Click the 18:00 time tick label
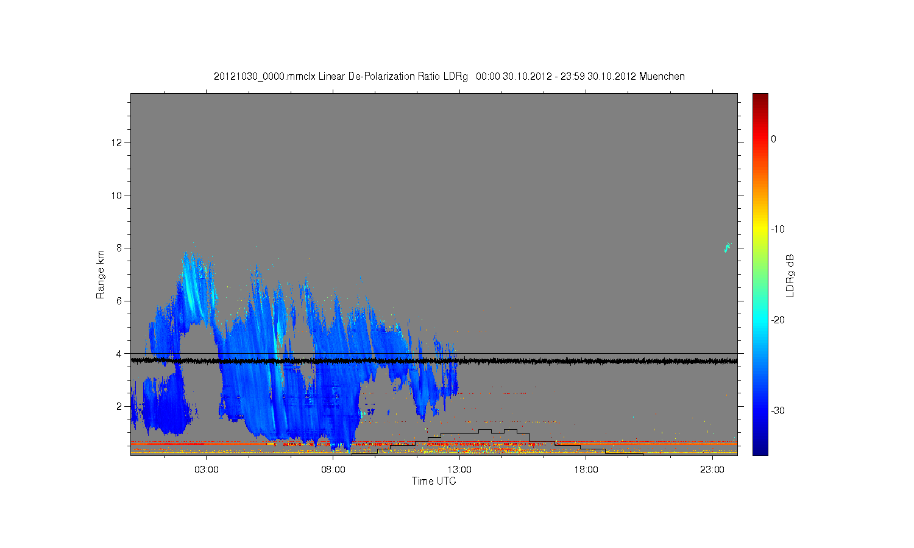 tap(586, 470)
